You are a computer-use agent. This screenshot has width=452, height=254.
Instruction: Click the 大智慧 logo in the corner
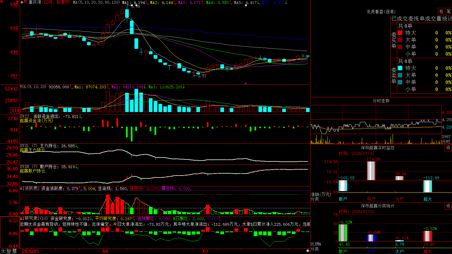[x=9, y=251]
